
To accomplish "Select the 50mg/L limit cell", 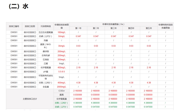I will [61, 36].
